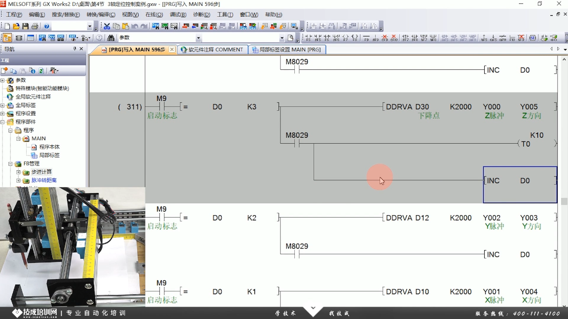568x319 pixels.
Task: Open the 工程(P) menu
Action: [14, 14]
